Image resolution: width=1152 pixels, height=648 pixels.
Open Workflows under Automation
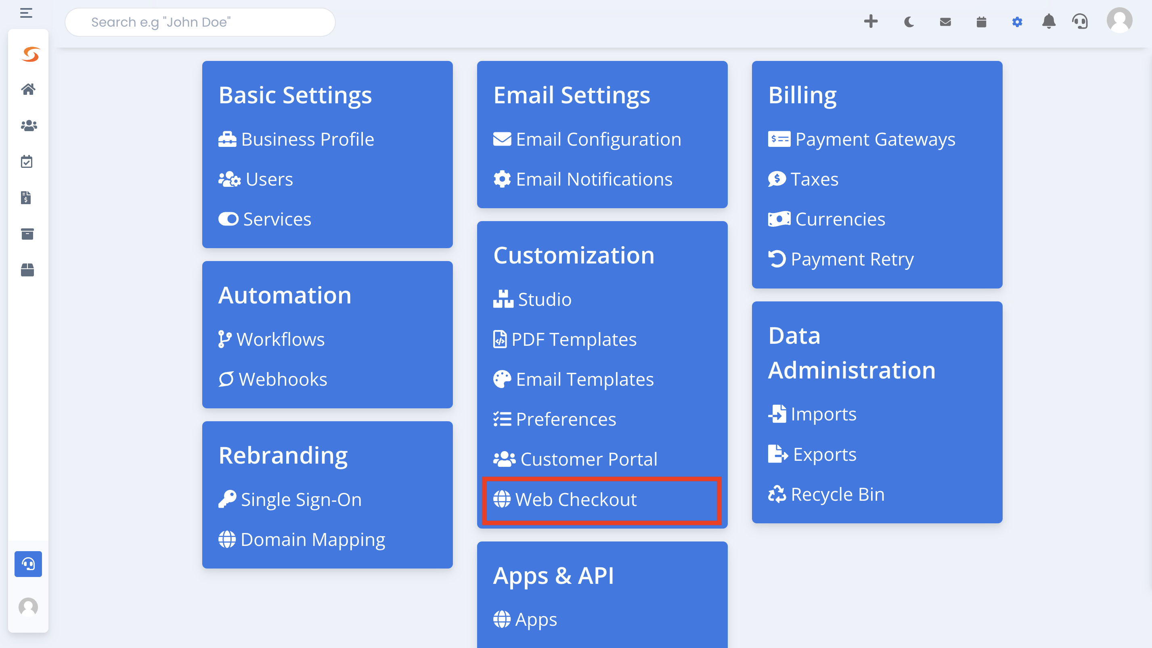pyautogui.click(x=272, y=340)
